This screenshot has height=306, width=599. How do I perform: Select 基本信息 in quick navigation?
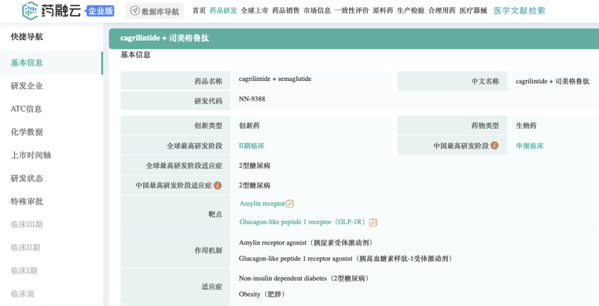(51, 63)
